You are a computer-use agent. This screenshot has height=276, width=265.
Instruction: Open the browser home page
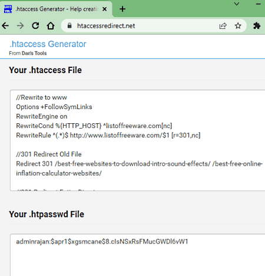[x=51, y=26]
